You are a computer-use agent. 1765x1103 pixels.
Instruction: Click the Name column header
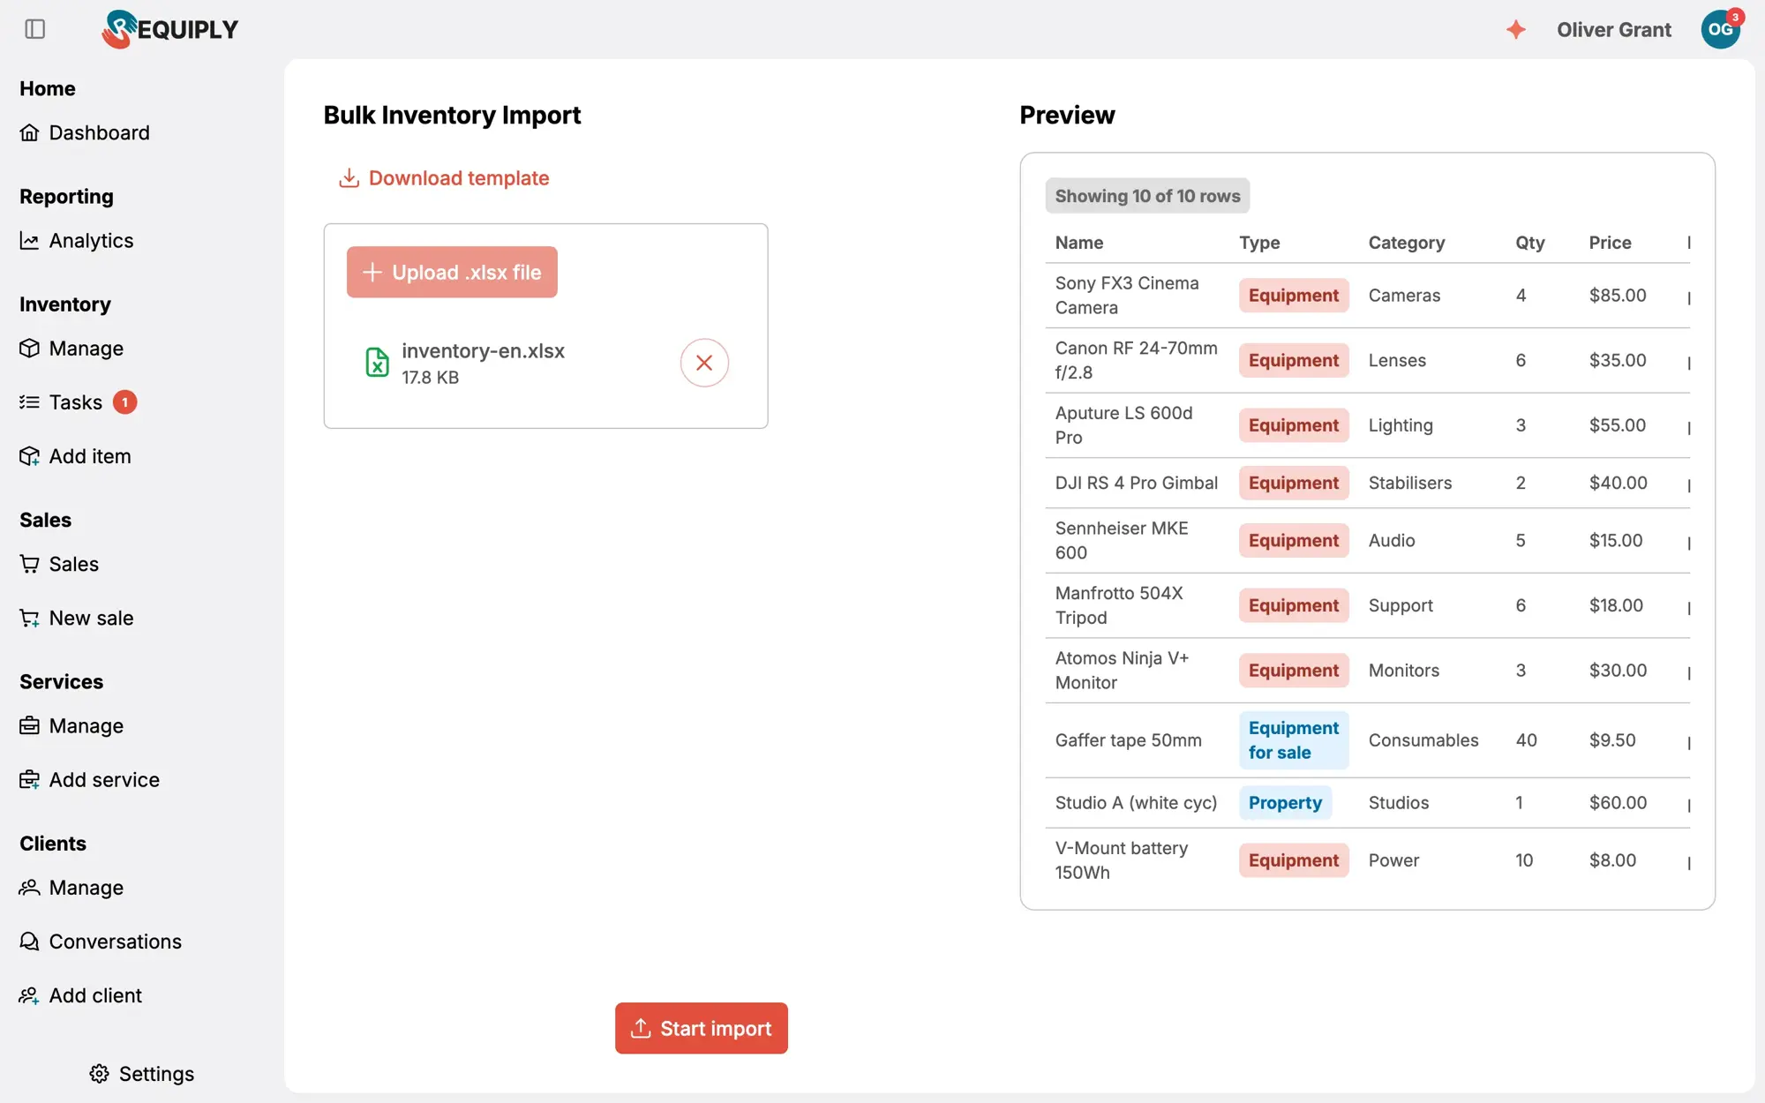(x=1079, y=243)
